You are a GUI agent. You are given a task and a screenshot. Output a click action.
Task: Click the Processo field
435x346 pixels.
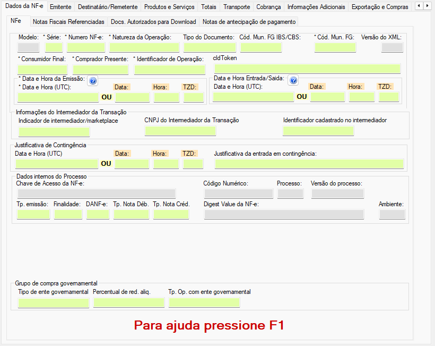coord(291,193)
